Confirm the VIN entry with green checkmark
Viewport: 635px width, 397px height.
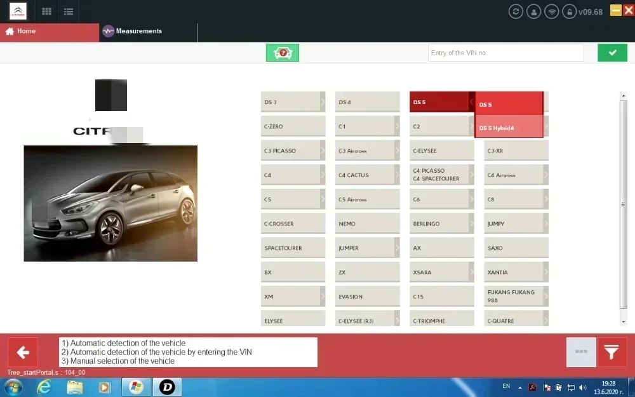coord(612,53)
